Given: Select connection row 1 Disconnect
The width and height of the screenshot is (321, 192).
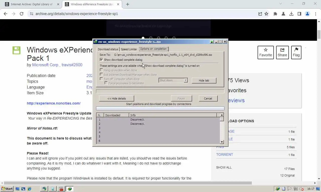Looking at the screenshot, I should (158, 119).
